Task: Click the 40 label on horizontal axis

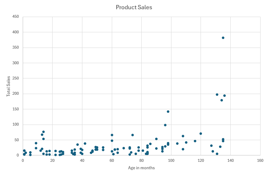Action: (x=82, y=161)
